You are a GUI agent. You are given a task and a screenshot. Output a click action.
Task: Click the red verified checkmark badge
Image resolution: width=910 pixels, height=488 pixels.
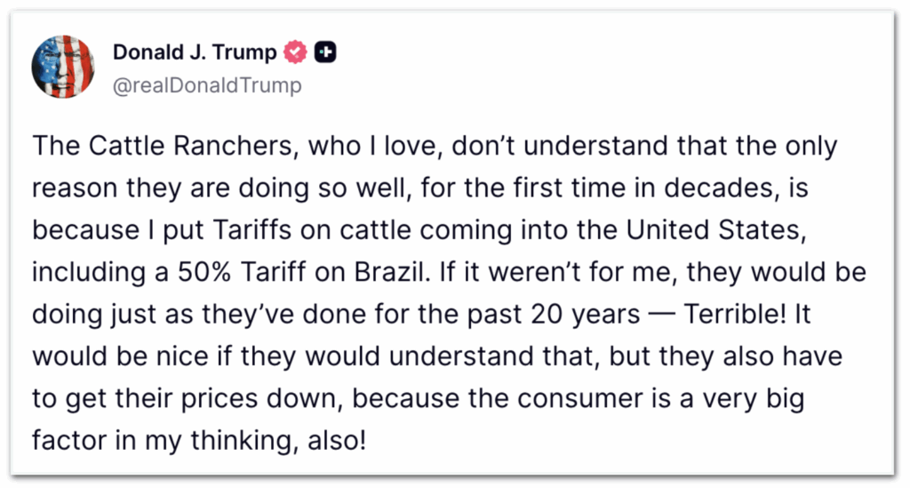click(295, 53)
